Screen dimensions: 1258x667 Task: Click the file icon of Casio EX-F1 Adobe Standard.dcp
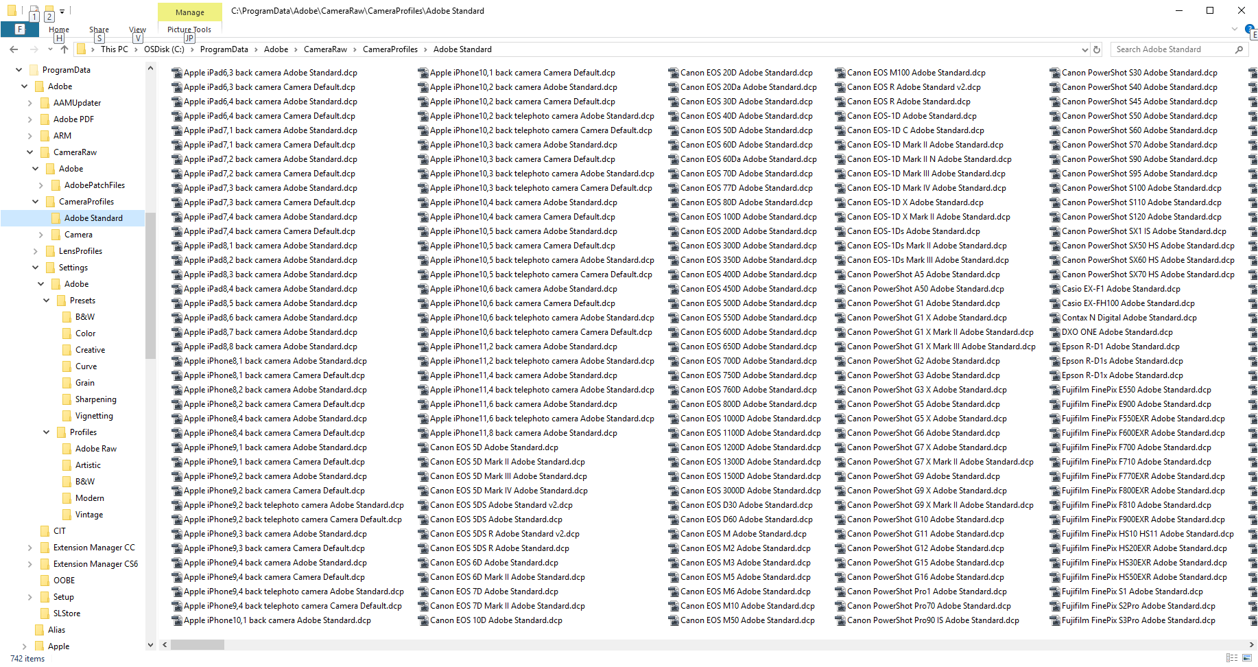point(1054,289)
